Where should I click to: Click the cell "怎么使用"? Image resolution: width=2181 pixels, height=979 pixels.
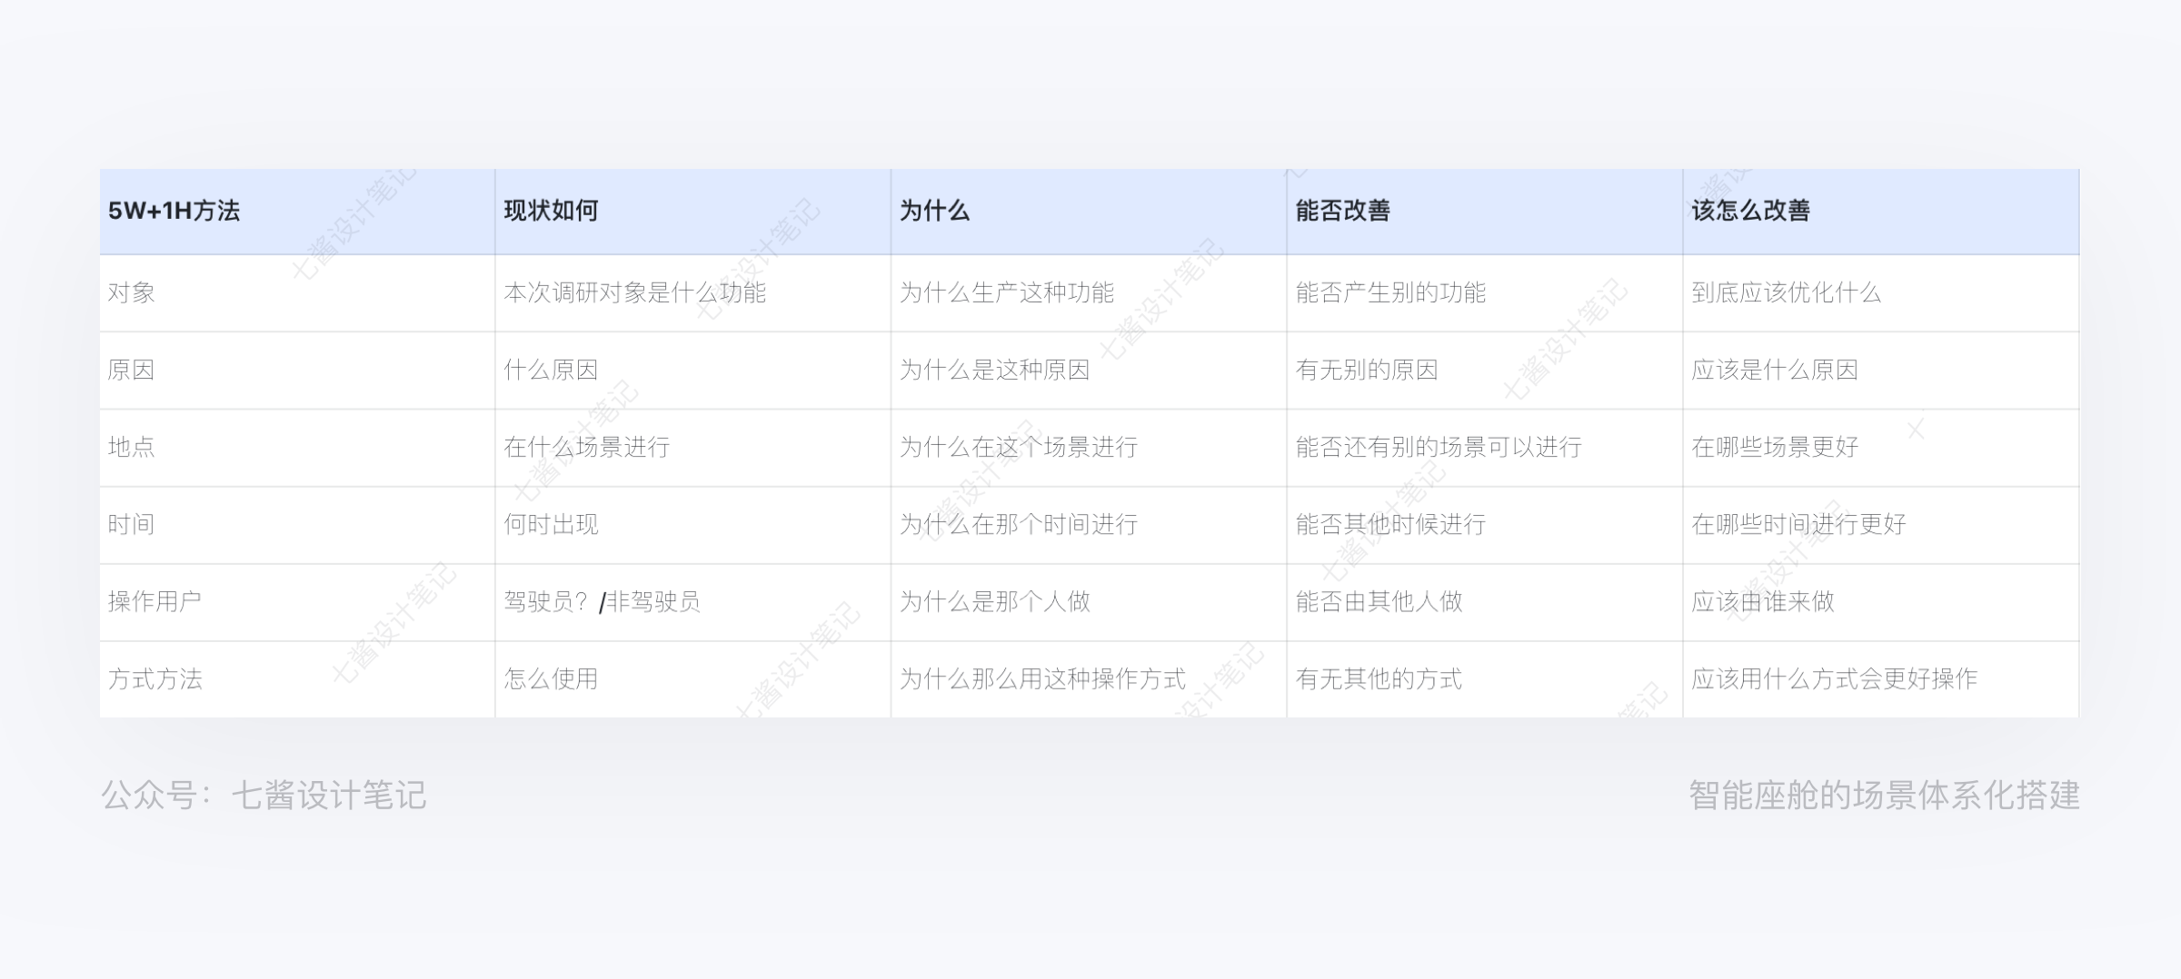click(692, 678)
